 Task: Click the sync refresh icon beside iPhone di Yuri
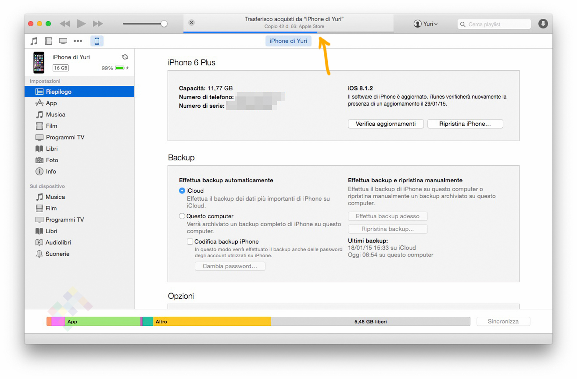click(x=125, y=57)
